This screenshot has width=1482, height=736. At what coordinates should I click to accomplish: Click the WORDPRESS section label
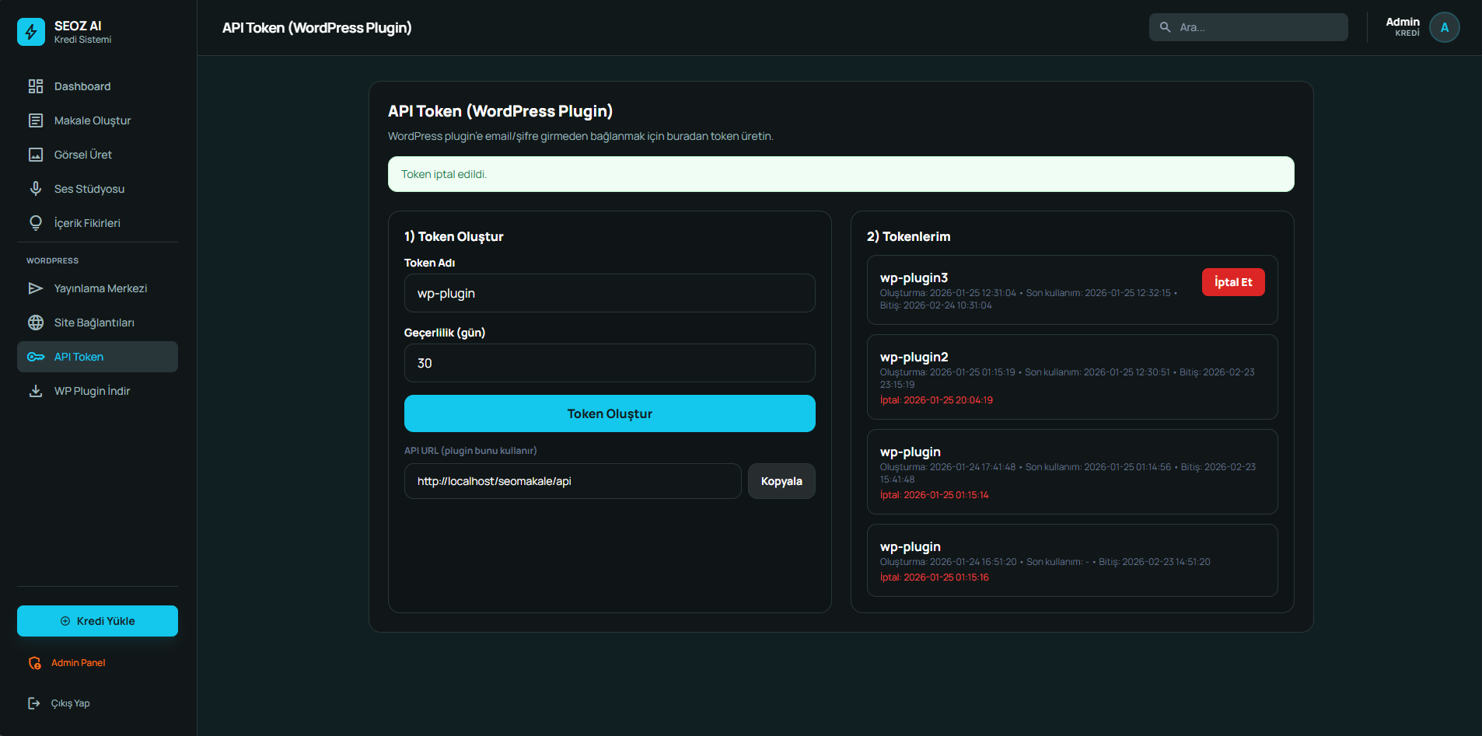(x=52, y=260)
